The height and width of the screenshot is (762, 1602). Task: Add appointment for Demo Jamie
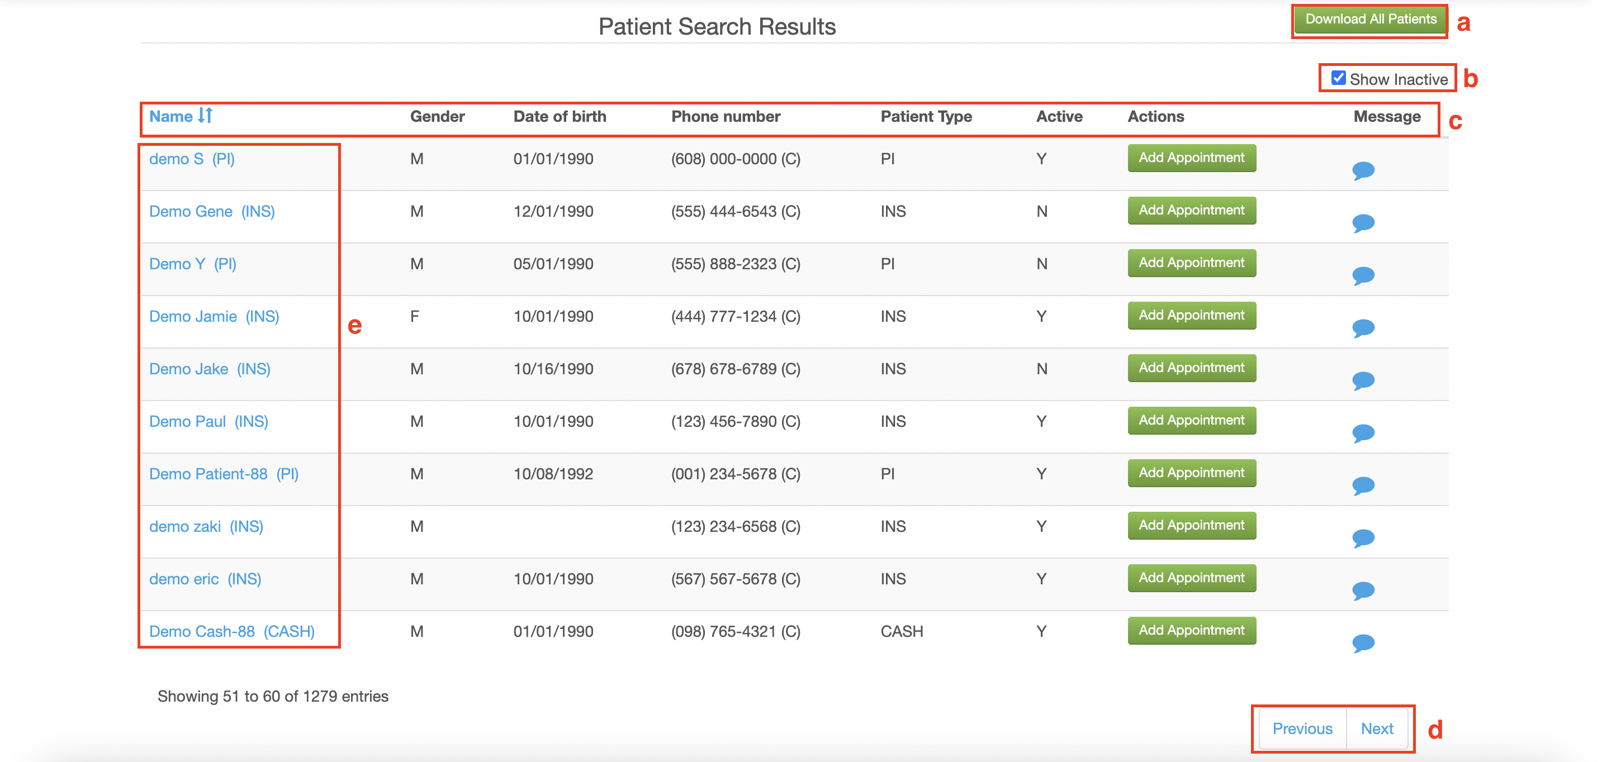1192,316
